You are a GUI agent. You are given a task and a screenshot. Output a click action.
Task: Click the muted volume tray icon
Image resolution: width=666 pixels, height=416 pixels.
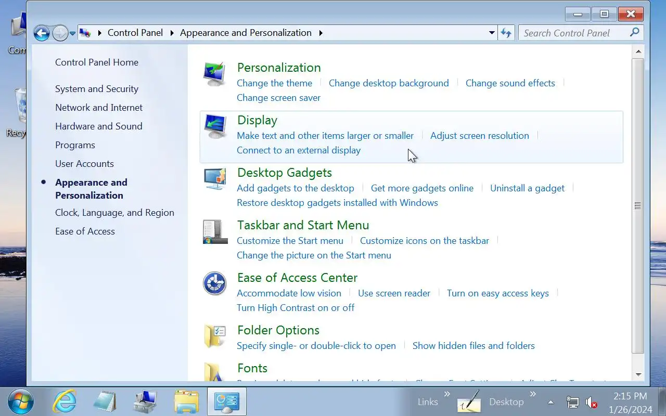pyautogui.click(x=591, y=402)
